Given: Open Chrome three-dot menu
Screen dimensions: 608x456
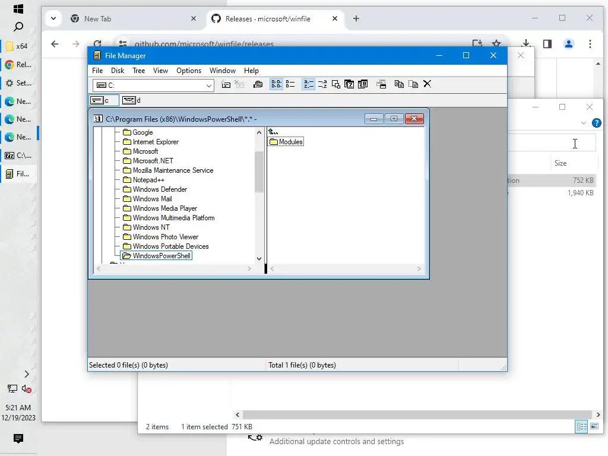Looking at the screenshot, I should 590,44.
